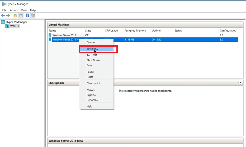Toggle the Show/Hide Action Pane toolbar icon
Screen dimensions: 246x147
[x=33, y=16]
